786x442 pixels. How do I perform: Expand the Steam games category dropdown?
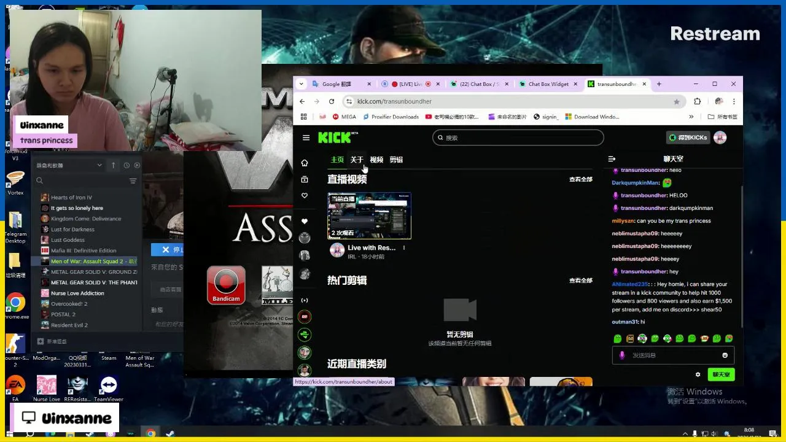tap(99, 165)
